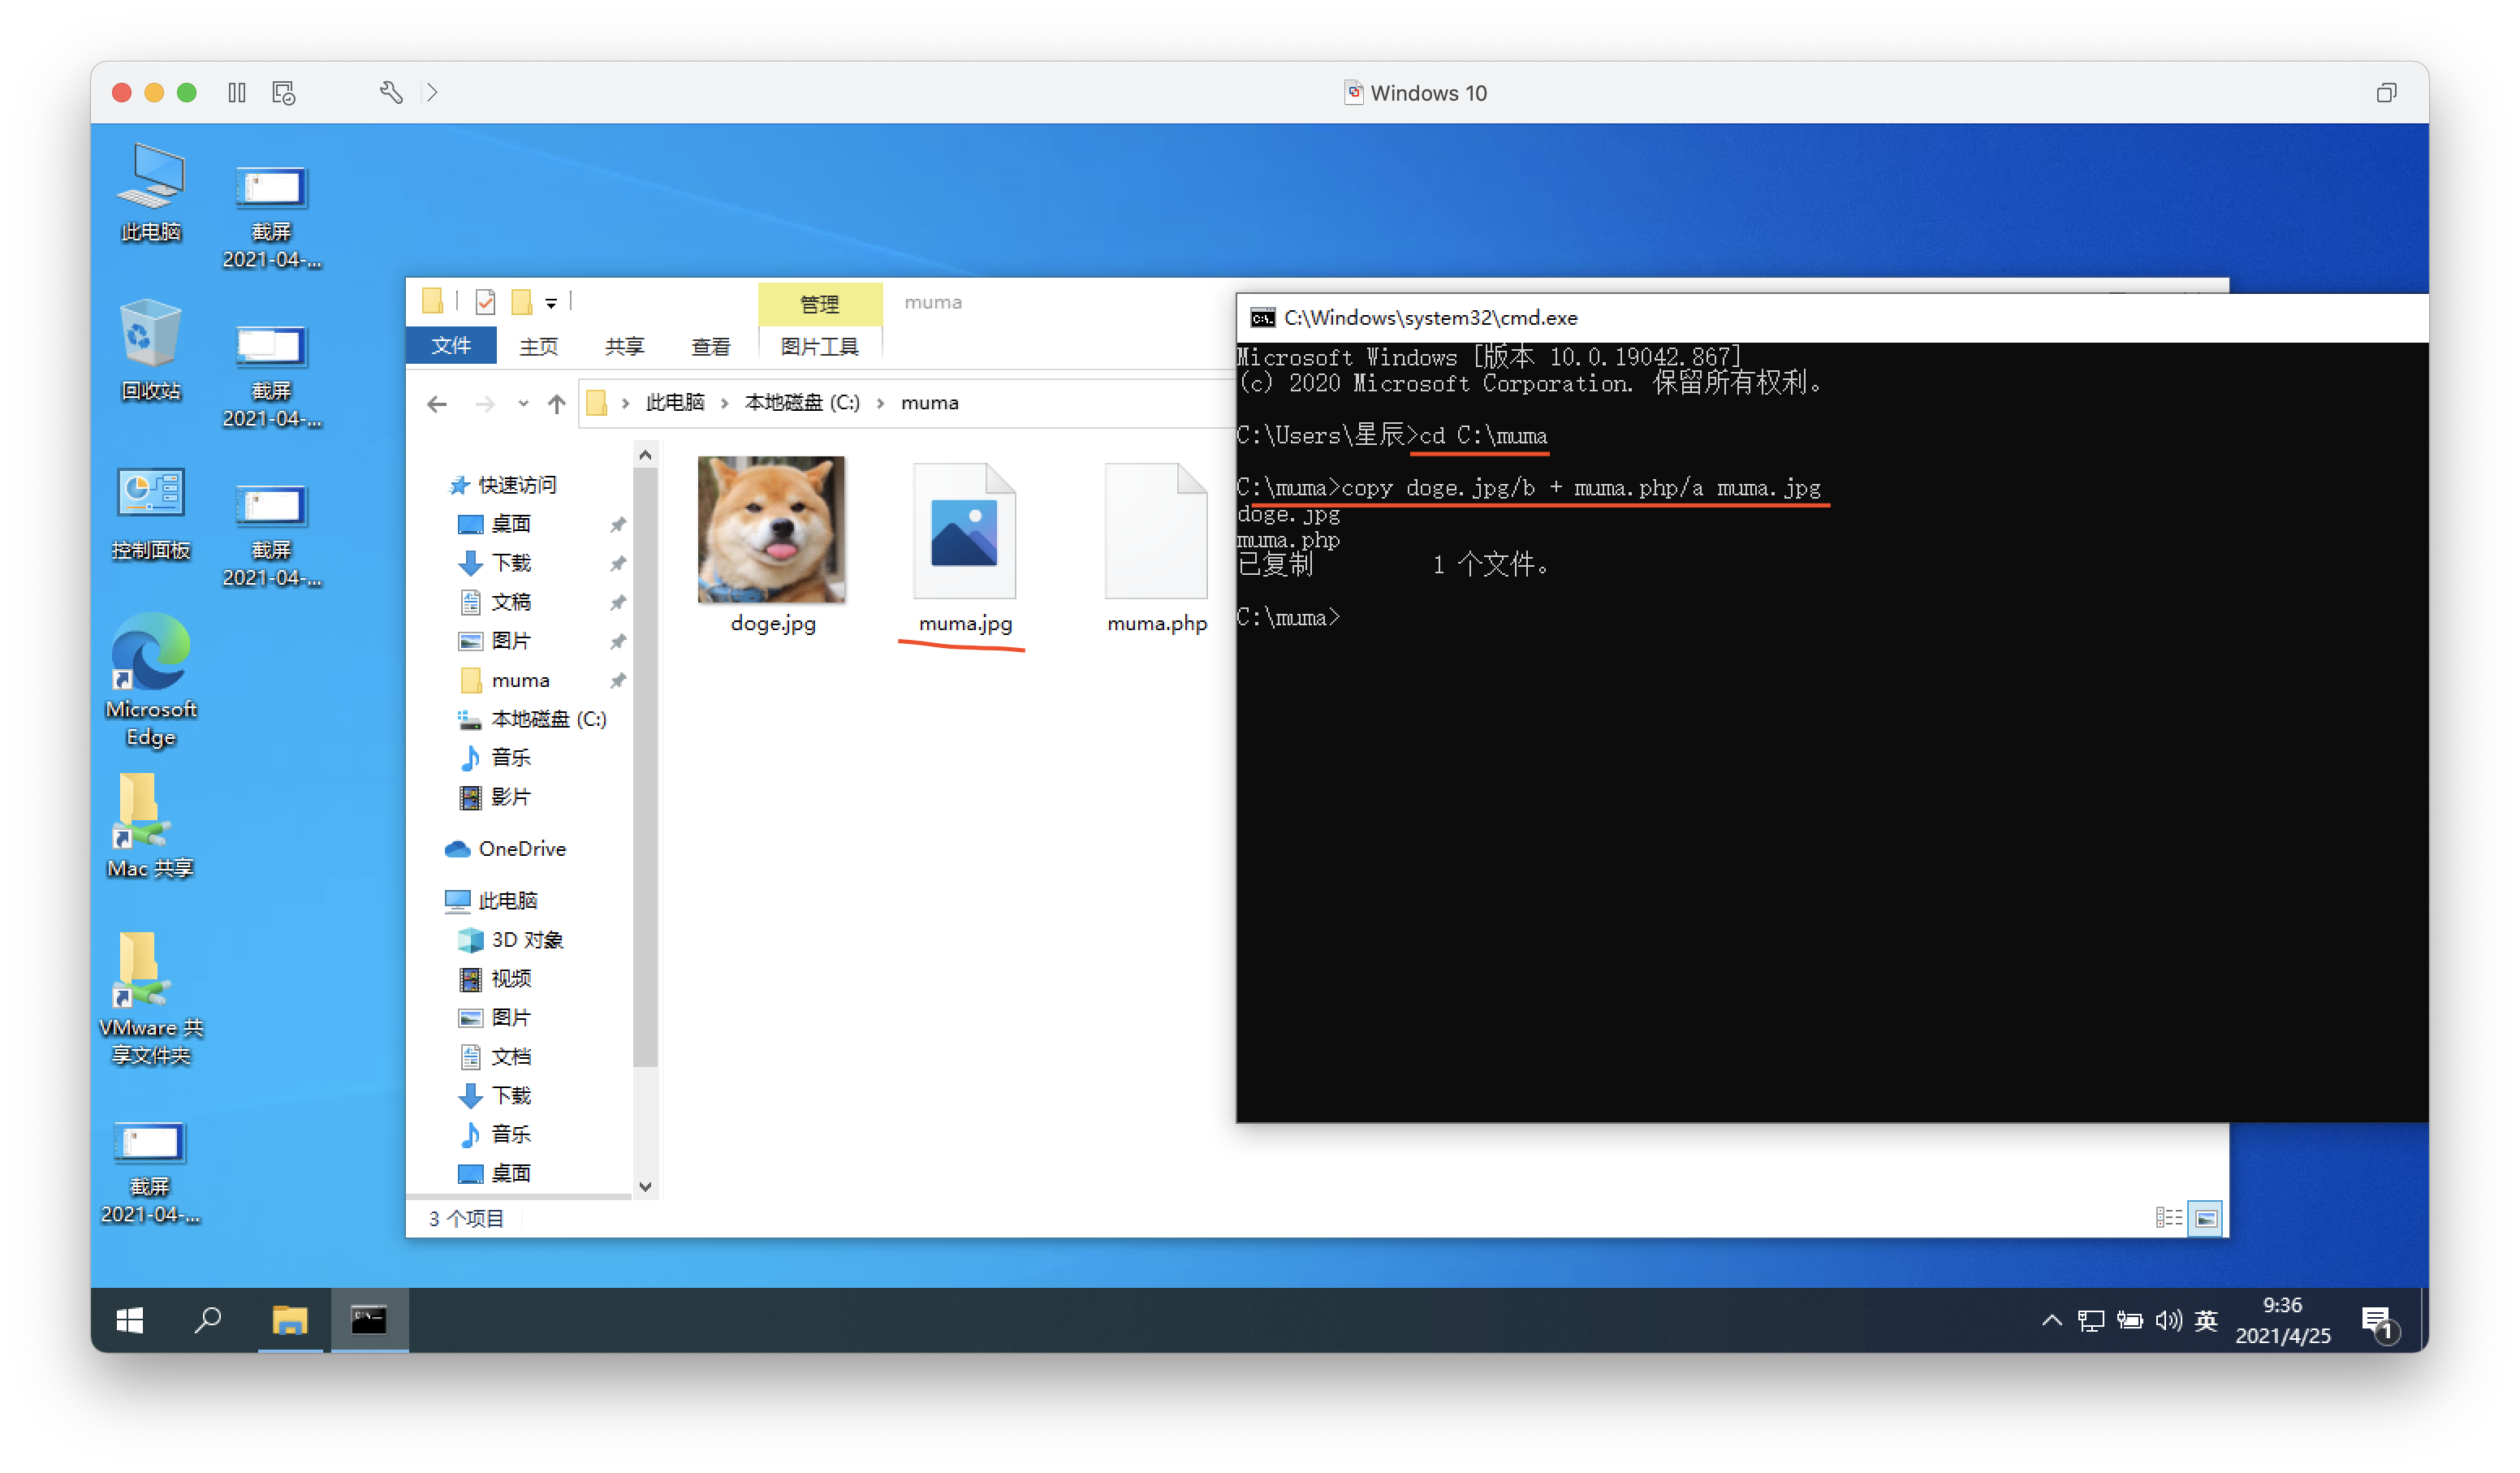Toggle pin on 下载 quick access item
Screen dimensions: 2520x1473
pyautogui.click(x=618, y=563)
